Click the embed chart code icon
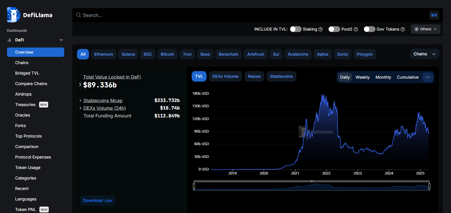The image size is (451, 213). click(x=428, y=77)
